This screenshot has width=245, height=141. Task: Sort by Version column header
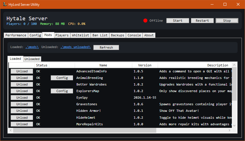click(x=145, y=65)
